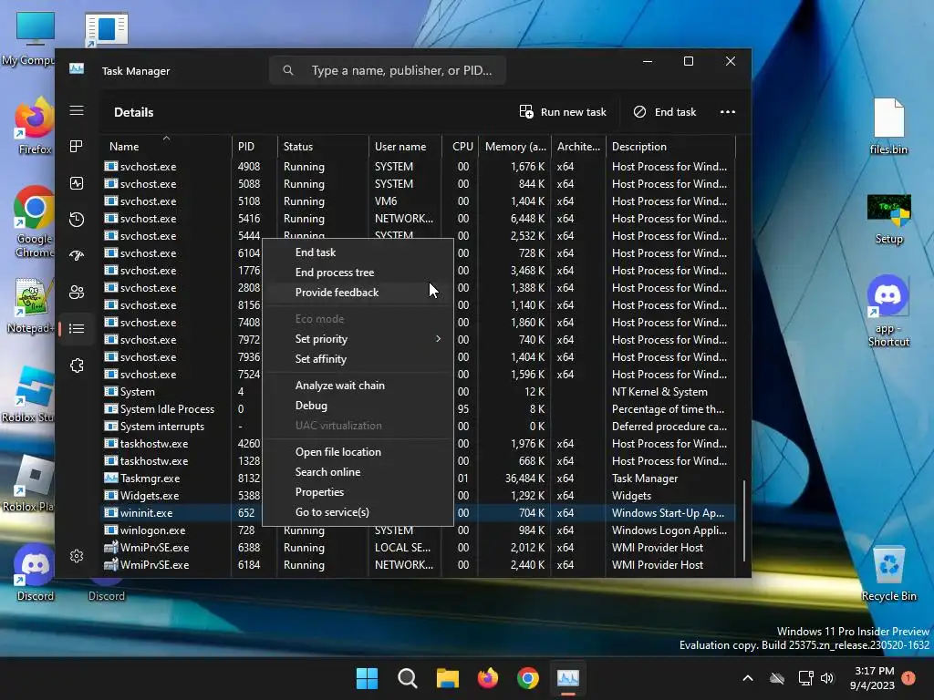
Task: Open the Recycle Bin
Action: 888,573
